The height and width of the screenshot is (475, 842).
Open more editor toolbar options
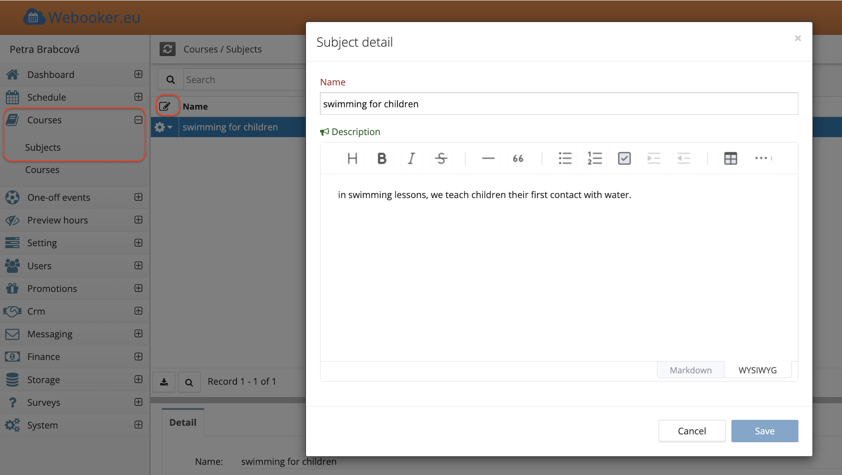click(760, 158)
